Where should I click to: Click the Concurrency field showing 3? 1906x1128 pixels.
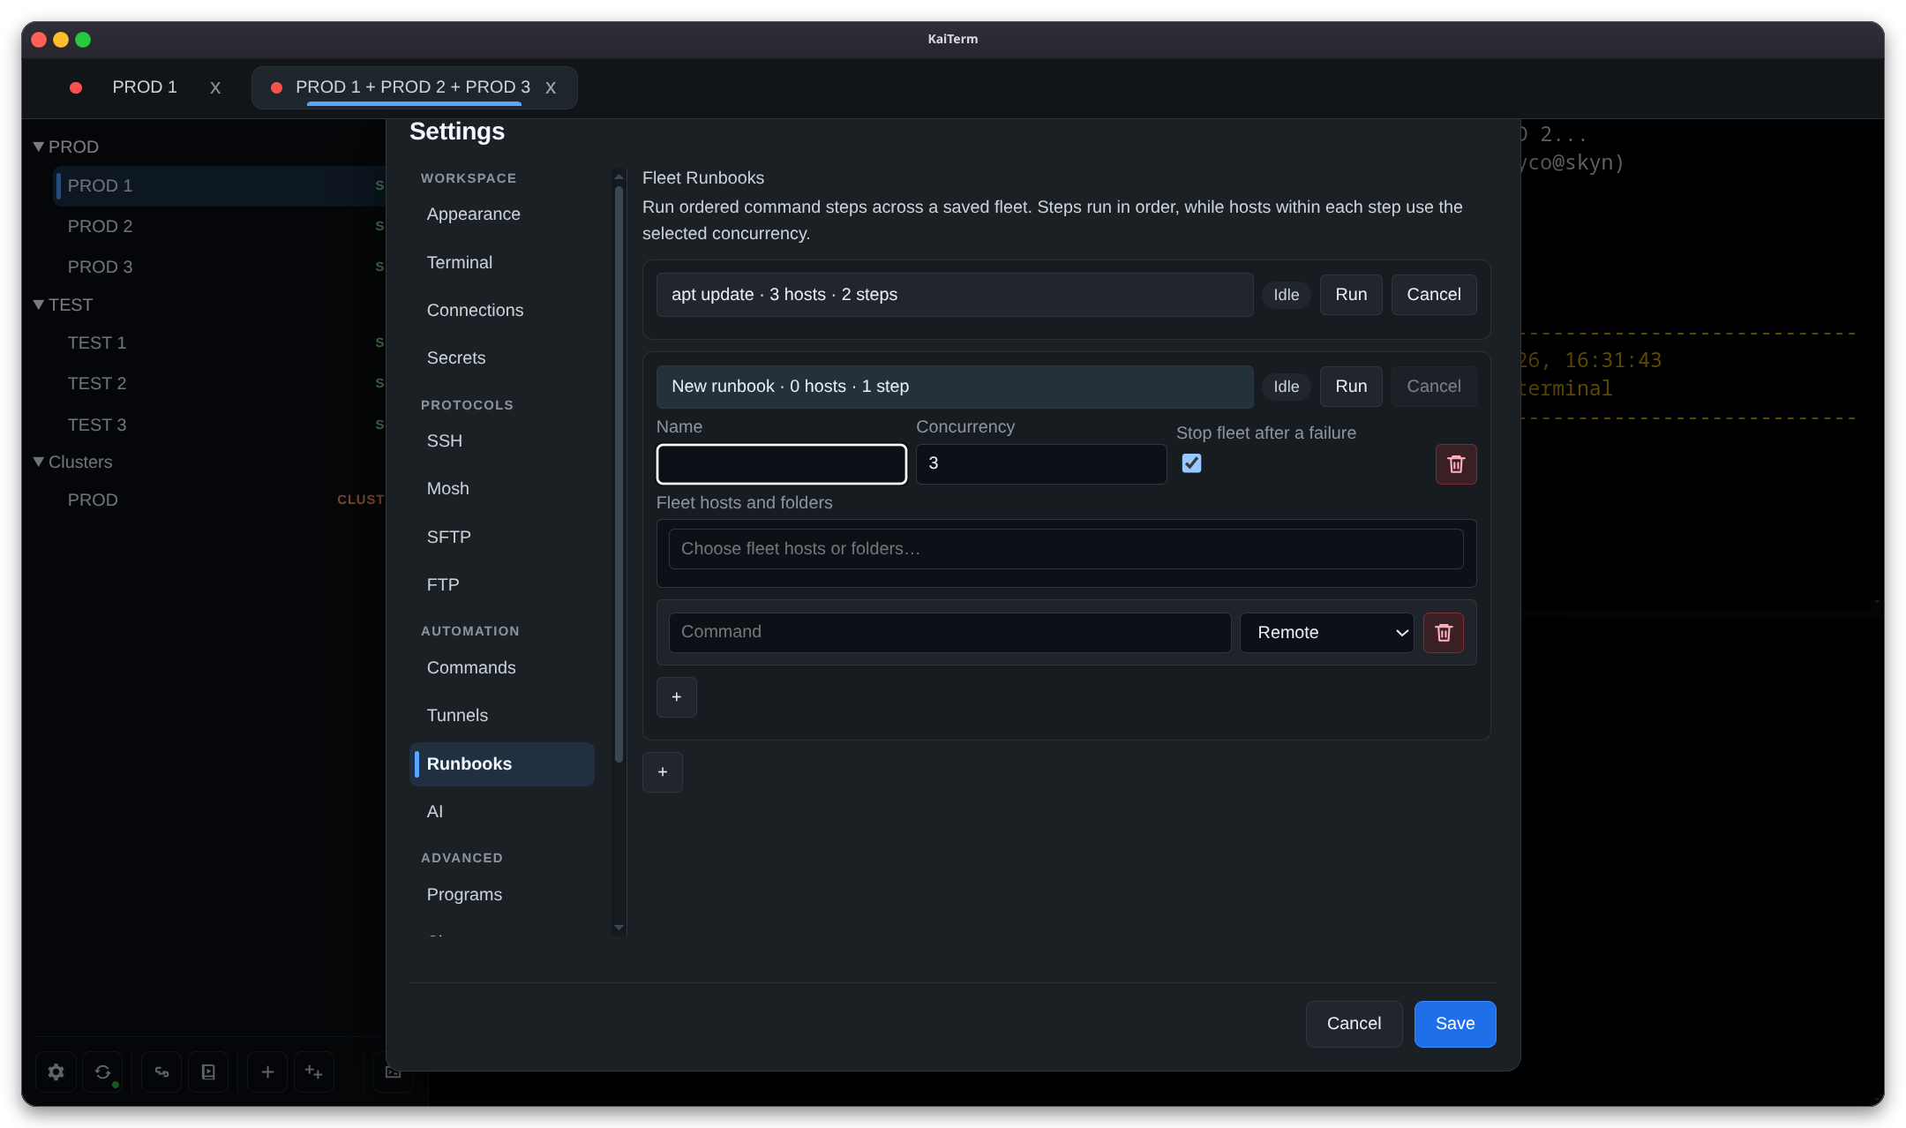(x=1041, y=464)
